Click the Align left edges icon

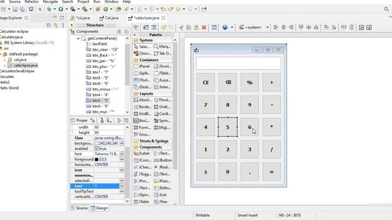(x=276, y=28)
